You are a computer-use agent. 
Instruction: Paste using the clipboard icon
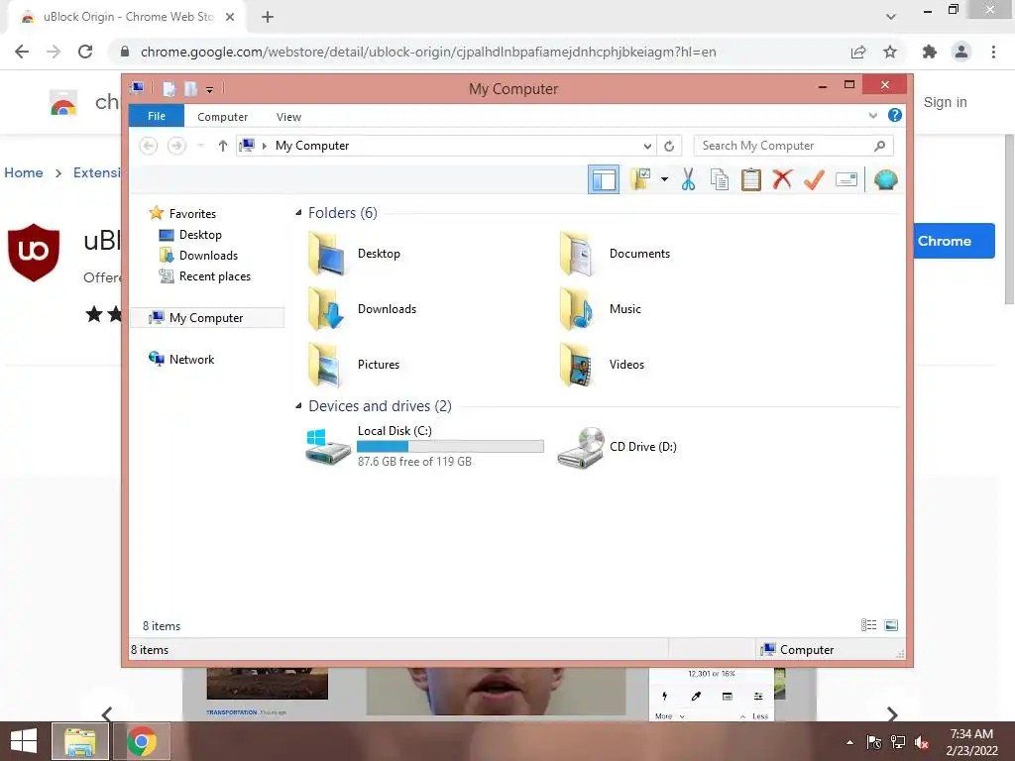pyautogui.click(x=751, y=179)
